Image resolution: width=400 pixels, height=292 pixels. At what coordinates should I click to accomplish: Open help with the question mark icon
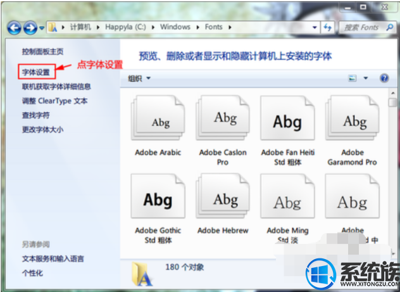point(384,78)
